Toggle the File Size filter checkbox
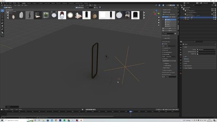The width and height of the screenshot is (217, 122). click(163, 54)
